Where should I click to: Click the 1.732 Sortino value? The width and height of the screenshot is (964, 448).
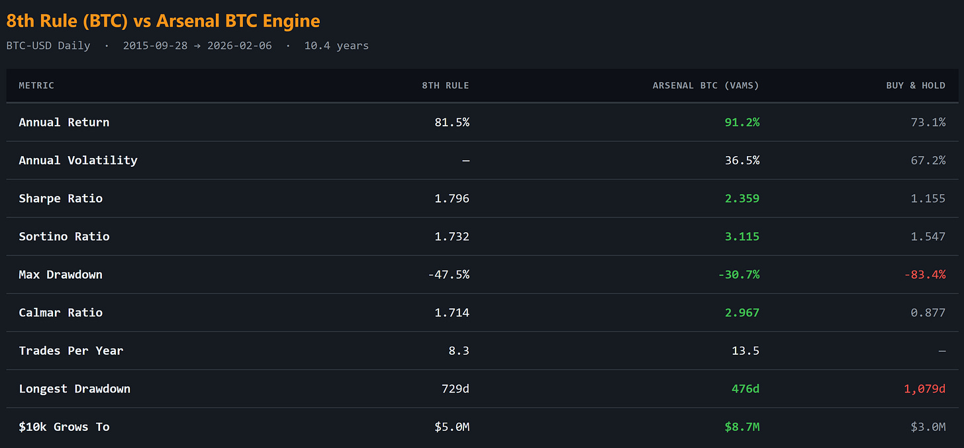(452, 236)
